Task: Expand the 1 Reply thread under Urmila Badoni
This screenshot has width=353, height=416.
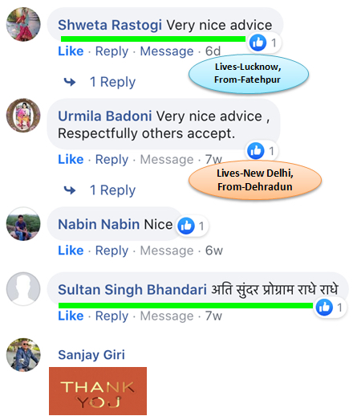Action: (x=112, y=190)
